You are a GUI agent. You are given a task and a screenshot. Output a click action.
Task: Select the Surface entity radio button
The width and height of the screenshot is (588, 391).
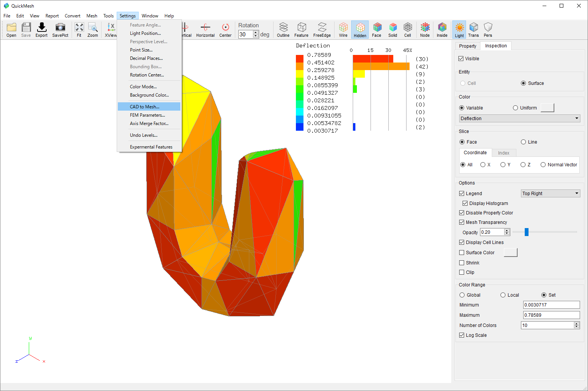click(523, 83)
